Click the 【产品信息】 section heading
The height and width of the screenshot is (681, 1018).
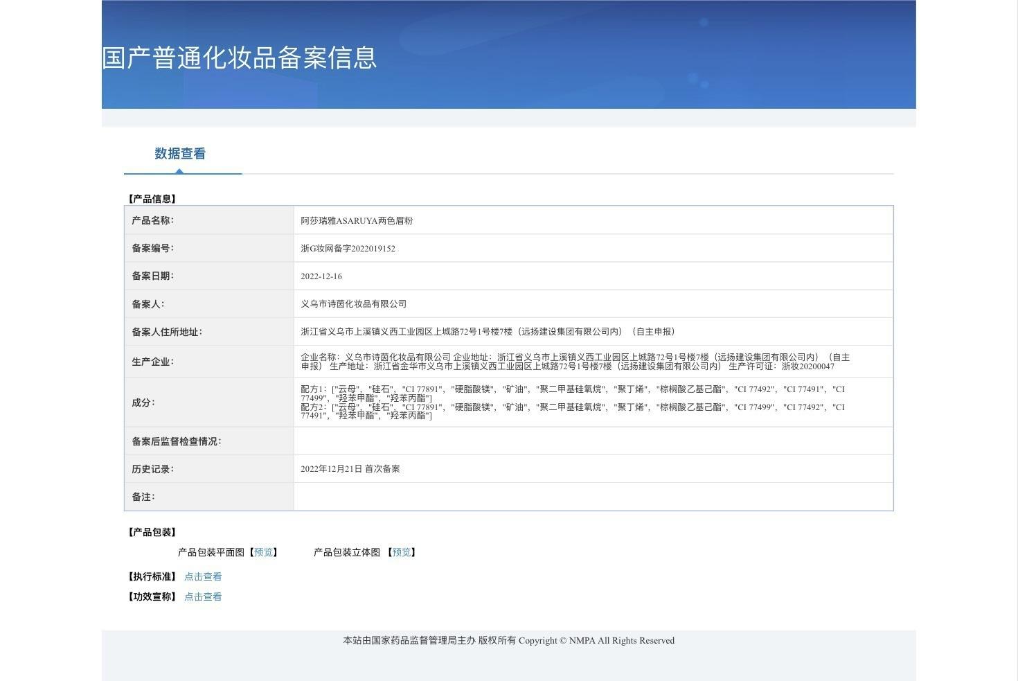pyautogui.click(x=152, y=199)
